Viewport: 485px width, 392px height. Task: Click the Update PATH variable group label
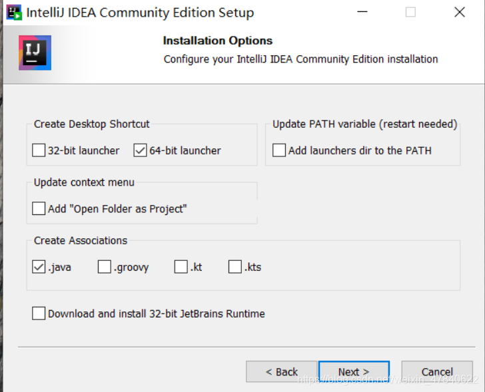pos(364,124)
